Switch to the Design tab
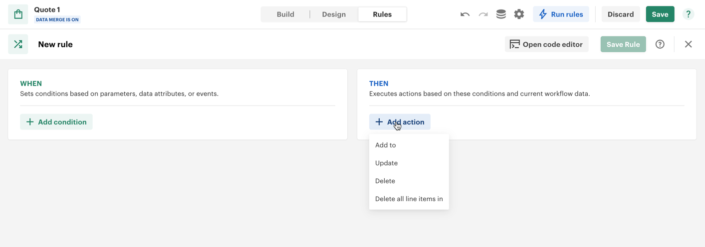Viewport: 705px width, 247px height. [x=334, y=14]
